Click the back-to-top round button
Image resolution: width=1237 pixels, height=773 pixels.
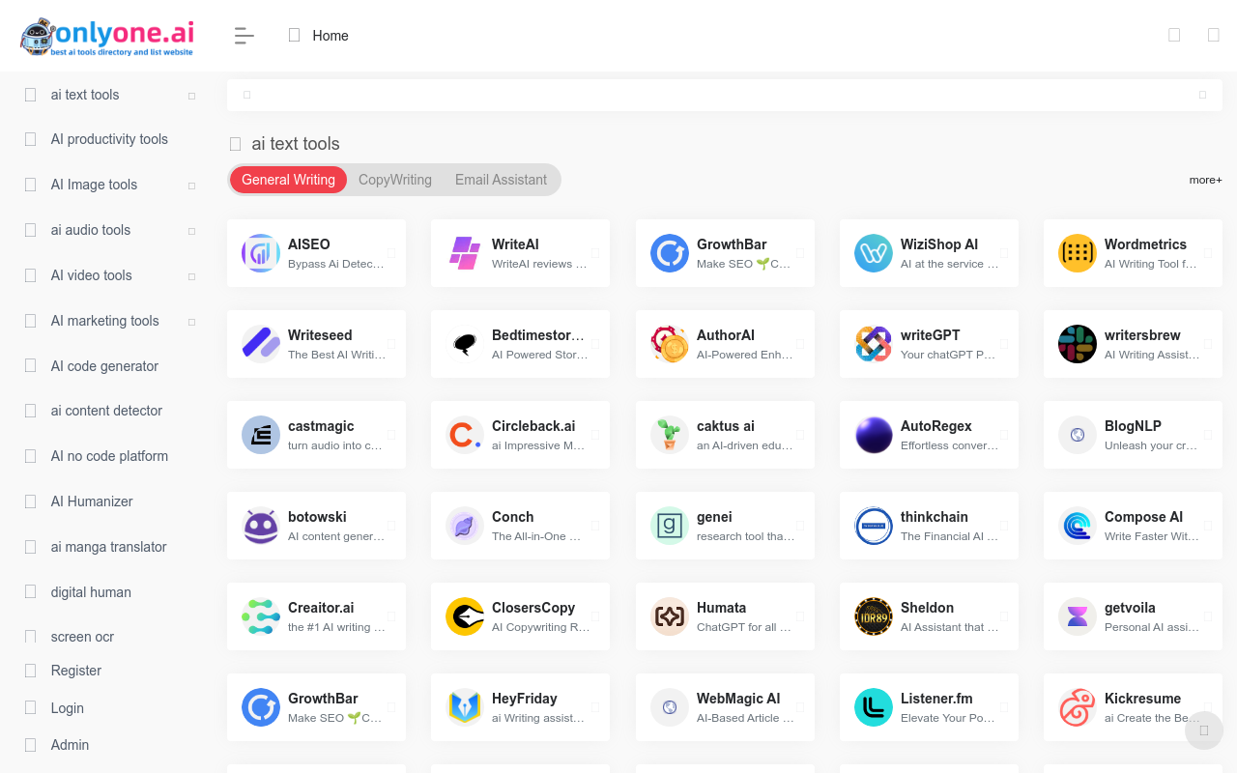pyautogui.click(x=1204, y=730)
